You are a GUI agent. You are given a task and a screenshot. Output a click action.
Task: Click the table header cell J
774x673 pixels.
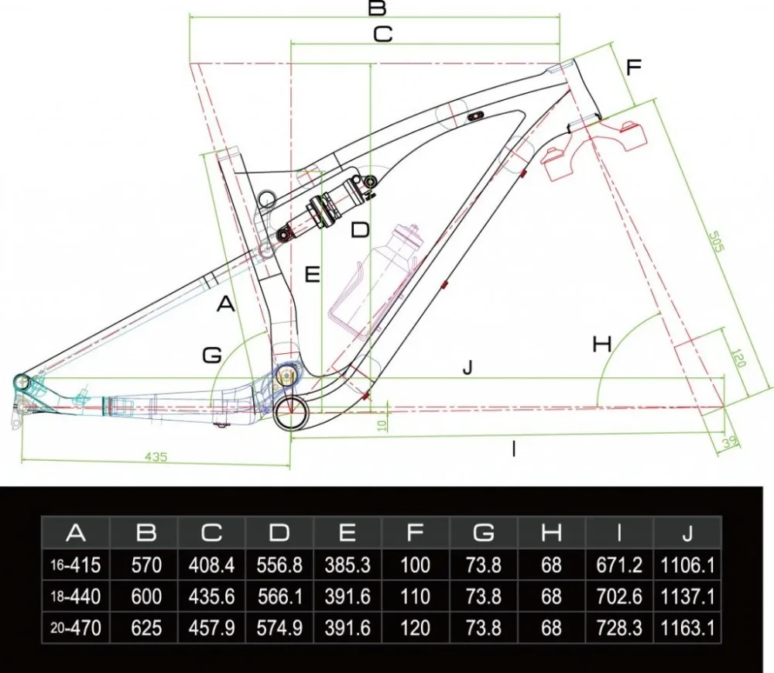click(x=687, y=532)
